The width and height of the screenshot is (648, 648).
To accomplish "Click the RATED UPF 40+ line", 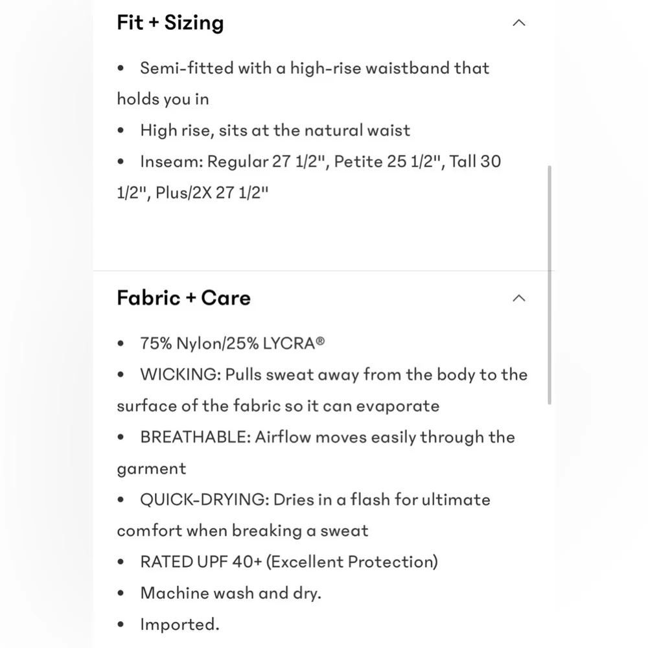I will (x=288, y=562).
